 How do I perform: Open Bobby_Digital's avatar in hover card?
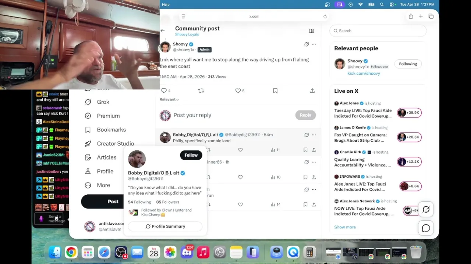[x=137, y=159]
